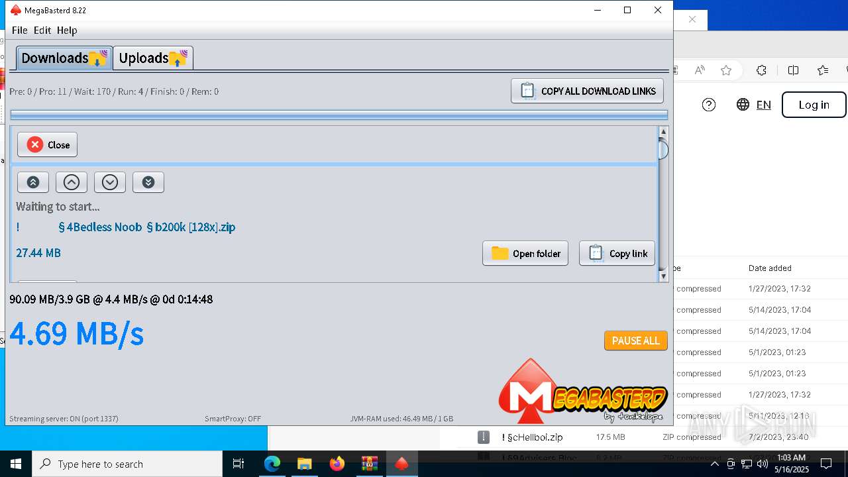This screenshot has height=477, width=848.
Task: Open the Edit menu
Action: 42,30
